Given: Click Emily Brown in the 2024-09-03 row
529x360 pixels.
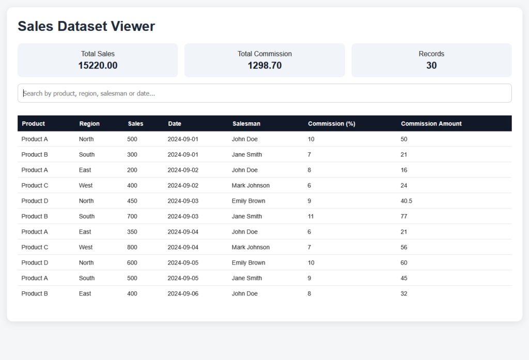Looking at the screenshot, I should click(x=248, y=201).
